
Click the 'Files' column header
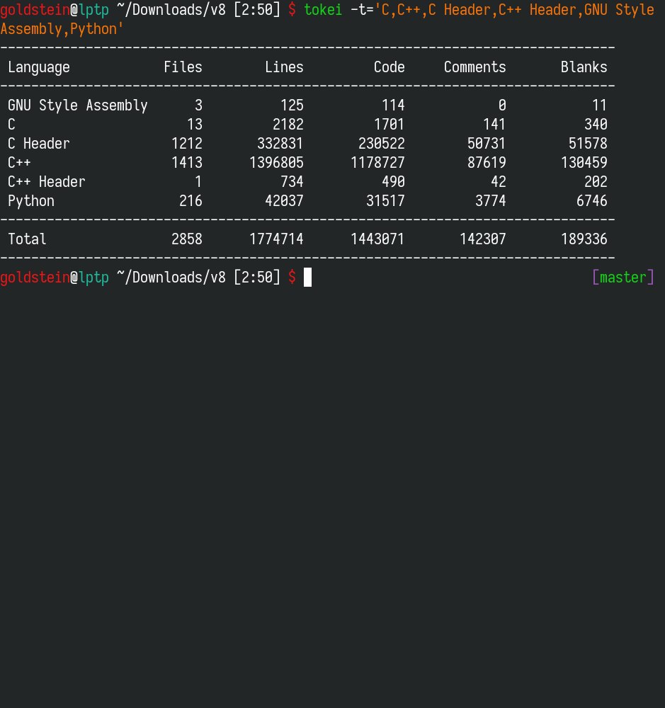pos(183,67)
